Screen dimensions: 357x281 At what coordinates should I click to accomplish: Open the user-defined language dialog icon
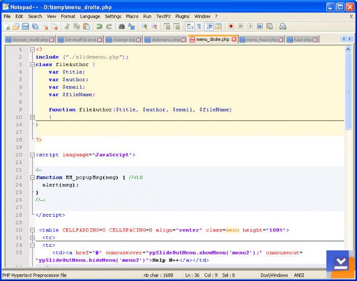click(x=218, y=27)
